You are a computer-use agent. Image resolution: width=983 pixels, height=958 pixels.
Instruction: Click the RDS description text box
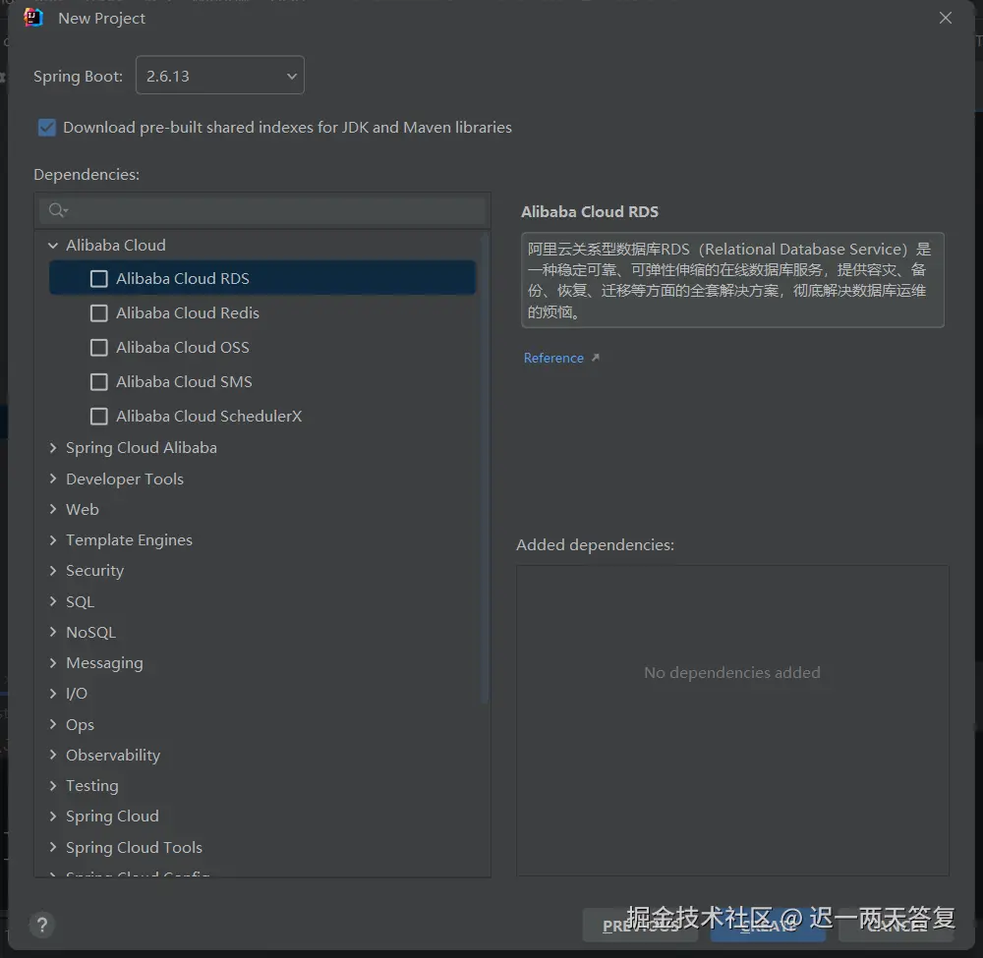coord(732,280)
